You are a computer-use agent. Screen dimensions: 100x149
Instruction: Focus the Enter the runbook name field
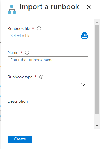click(48, 60)
